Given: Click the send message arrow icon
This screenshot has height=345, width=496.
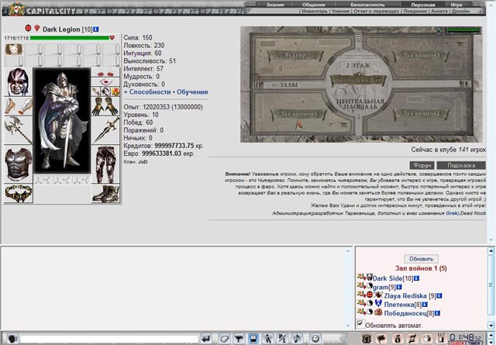Looking at the screenshot, I should coord(207,339).
